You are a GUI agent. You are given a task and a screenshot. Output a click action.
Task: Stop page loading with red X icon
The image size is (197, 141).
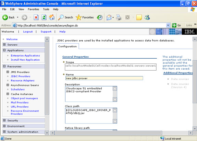point(36,17)
